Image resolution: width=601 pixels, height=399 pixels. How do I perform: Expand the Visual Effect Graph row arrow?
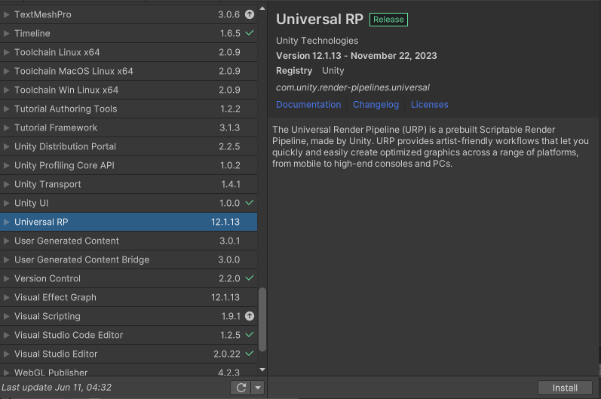(x=7, y=297)
